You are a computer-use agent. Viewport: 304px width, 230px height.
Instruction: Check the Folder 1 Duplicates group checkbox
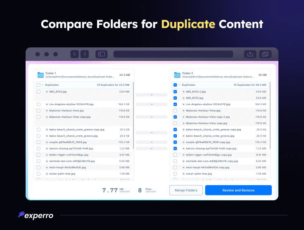tap(38, 85)
